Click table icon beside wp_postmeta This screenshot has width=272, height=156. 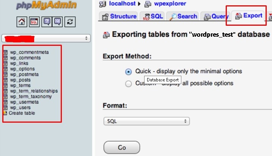pyautogui.click(x=5, y=75)
